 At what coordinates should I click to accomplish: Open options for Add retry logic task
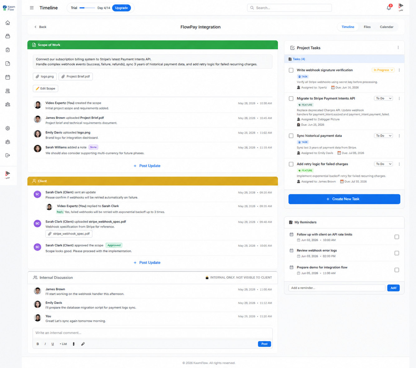pos(399,164)
